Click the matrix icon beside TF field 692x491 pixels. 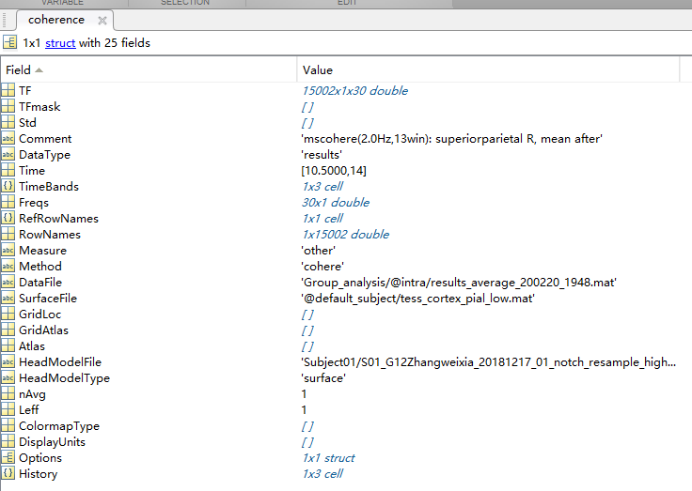(x=8, y=90)
